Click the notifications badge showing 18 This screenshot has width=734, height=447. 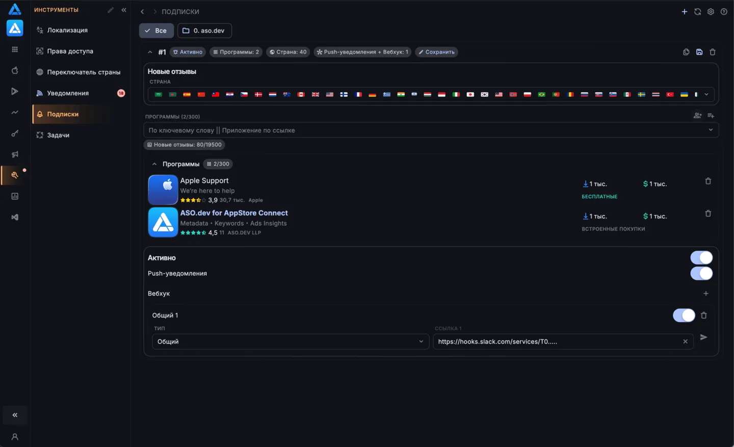point(121,93)
